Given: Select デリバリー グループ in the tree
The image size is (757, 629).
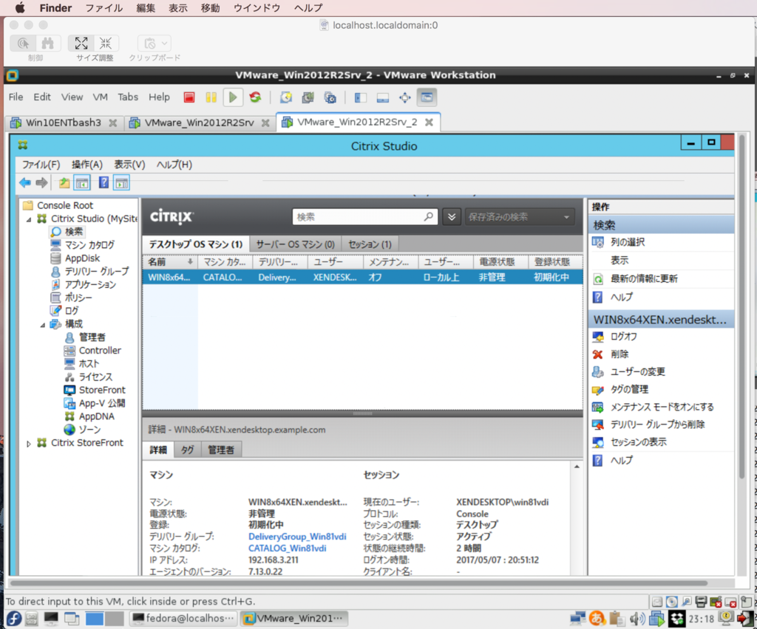Looking at the screenshot, I should point(97,272).
